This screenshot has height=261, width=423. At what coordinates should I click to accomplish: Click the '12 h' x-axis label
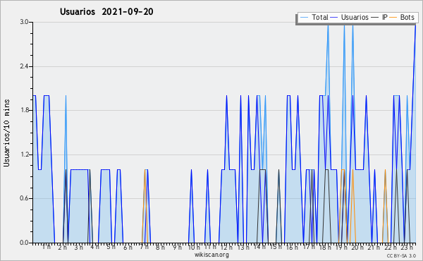(226, 248)
